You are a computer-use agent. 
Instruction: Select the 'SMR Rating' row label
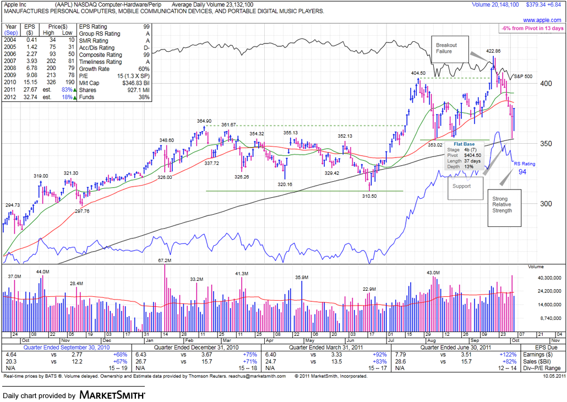[x=93, y=41]
